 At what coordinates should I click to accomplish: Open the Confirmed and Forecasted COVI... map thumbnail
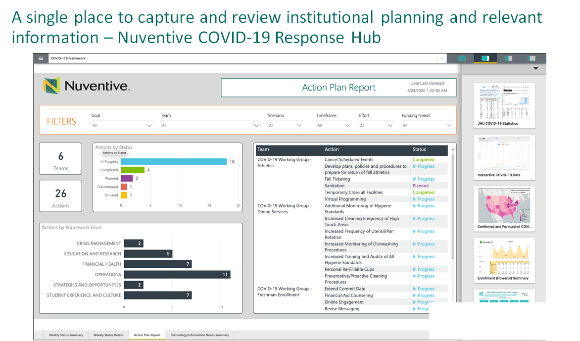504,208
